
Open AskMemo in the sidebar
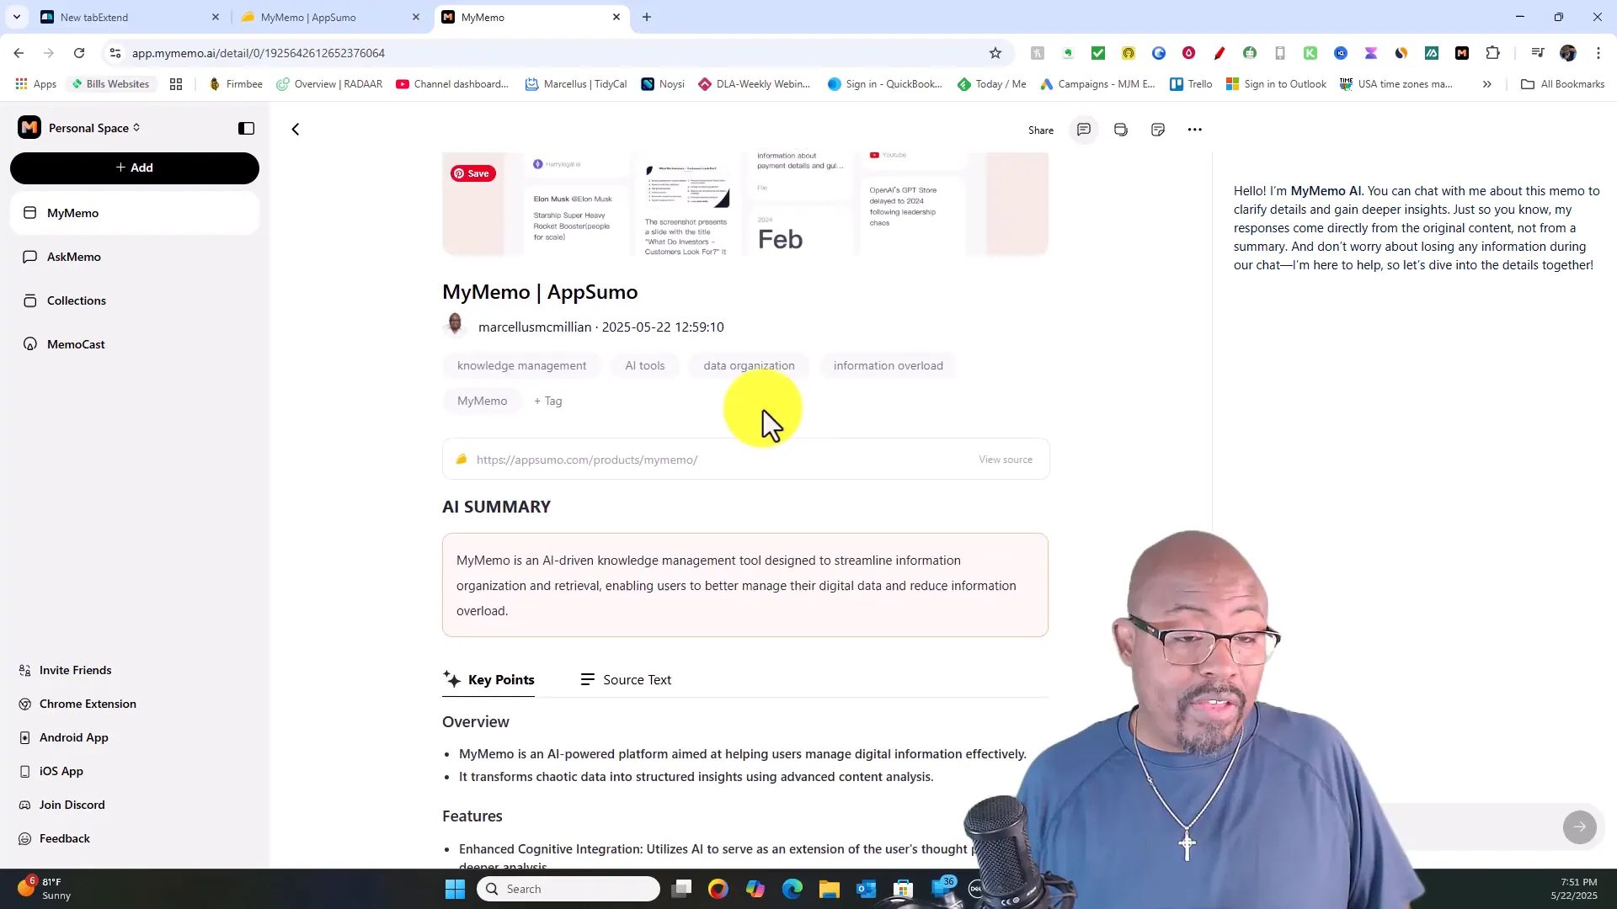tap(135, 257)
